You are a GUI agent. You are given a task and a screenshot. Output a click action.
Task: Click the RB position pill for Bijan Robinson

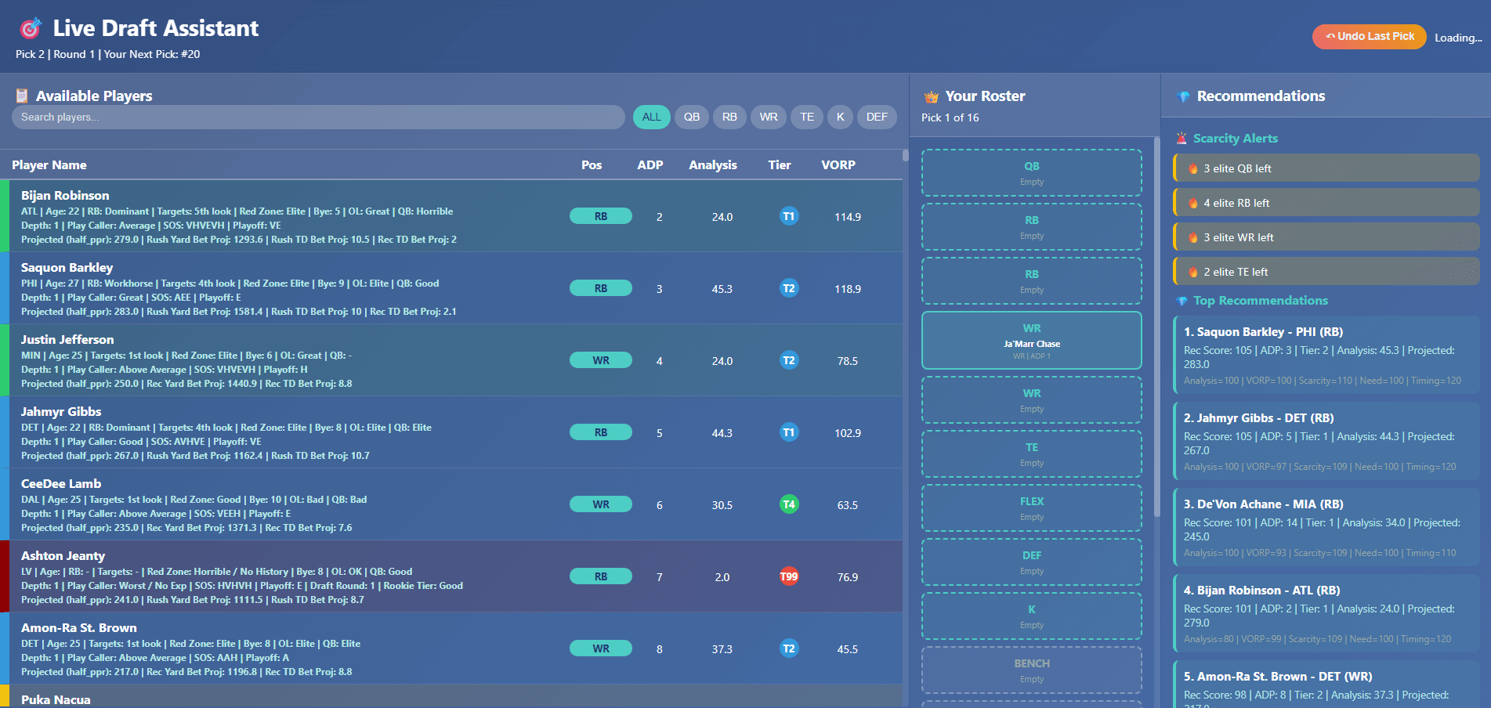pos(601,216)
